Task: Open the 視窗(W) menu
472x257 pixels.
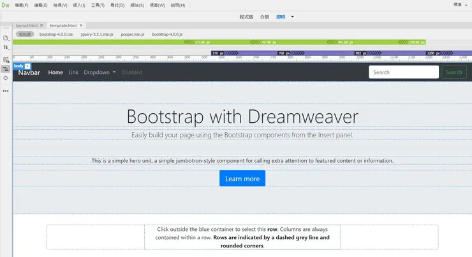Action: (158, 5)
